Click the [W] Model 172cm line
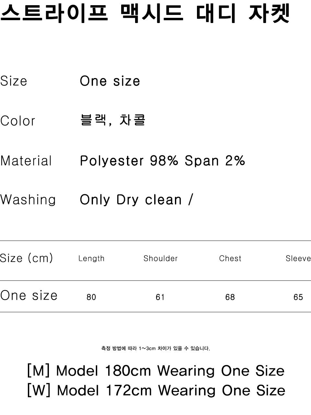This screenshot has width=311, height=415. 156,391
